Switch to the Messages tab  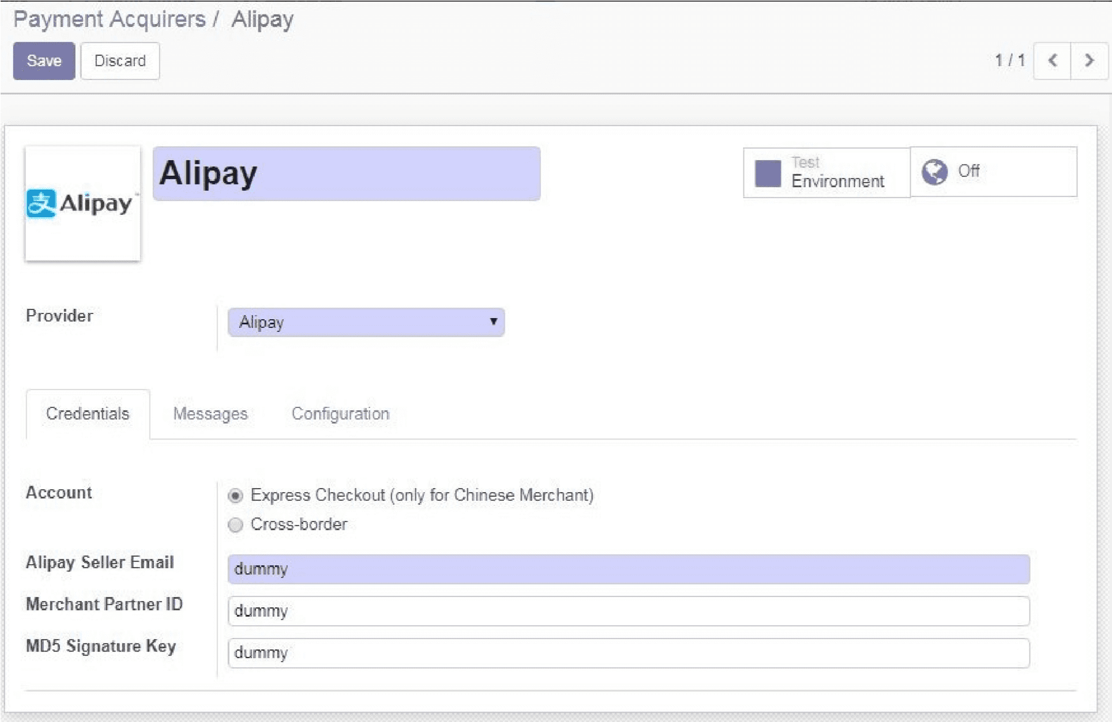tap(210, 414)
